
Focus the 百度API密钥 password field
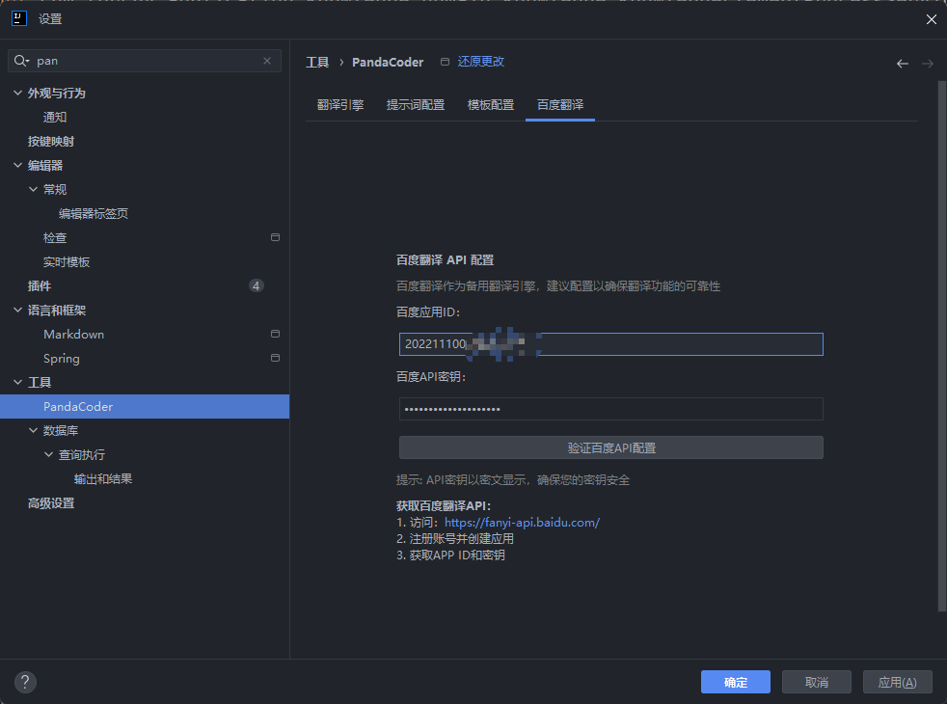[x=611, y=409]
